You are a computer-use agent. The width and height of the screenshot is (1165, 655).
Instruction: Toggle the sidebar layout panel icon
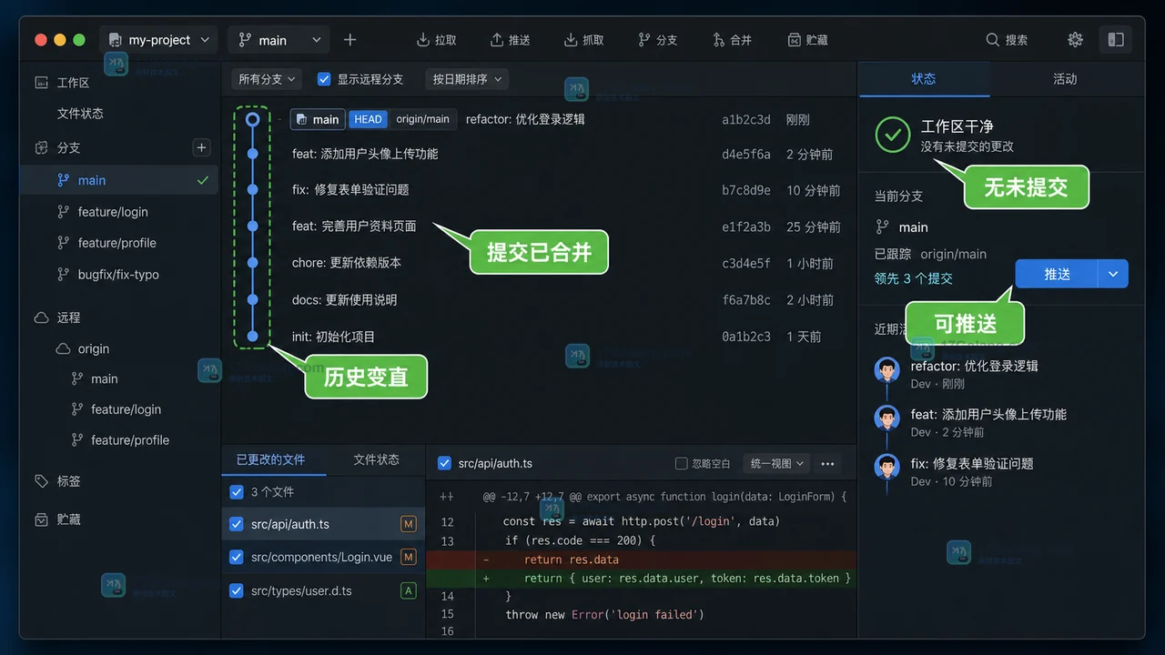tap(1116, 40)
